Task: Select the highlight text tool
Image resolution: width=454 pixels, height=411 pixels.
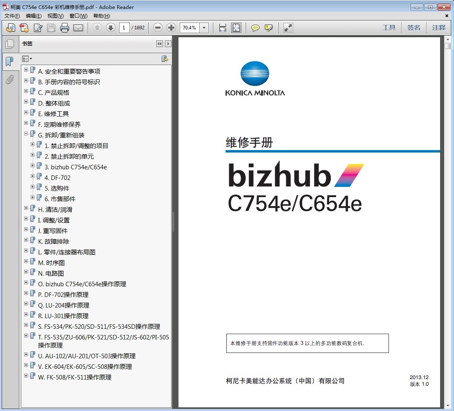Action: point(269,28)
